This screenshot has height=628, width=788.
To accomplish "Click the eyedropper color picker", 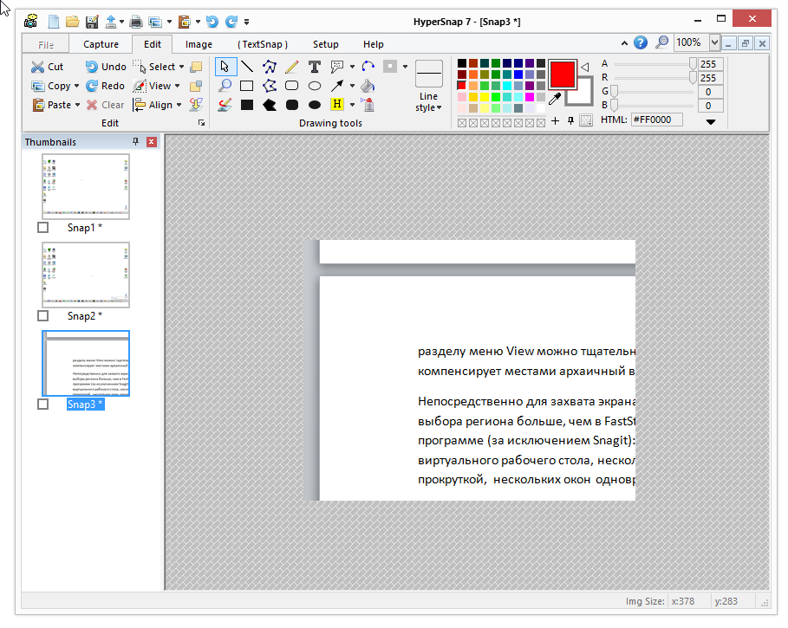I will (x=555, y=98).
